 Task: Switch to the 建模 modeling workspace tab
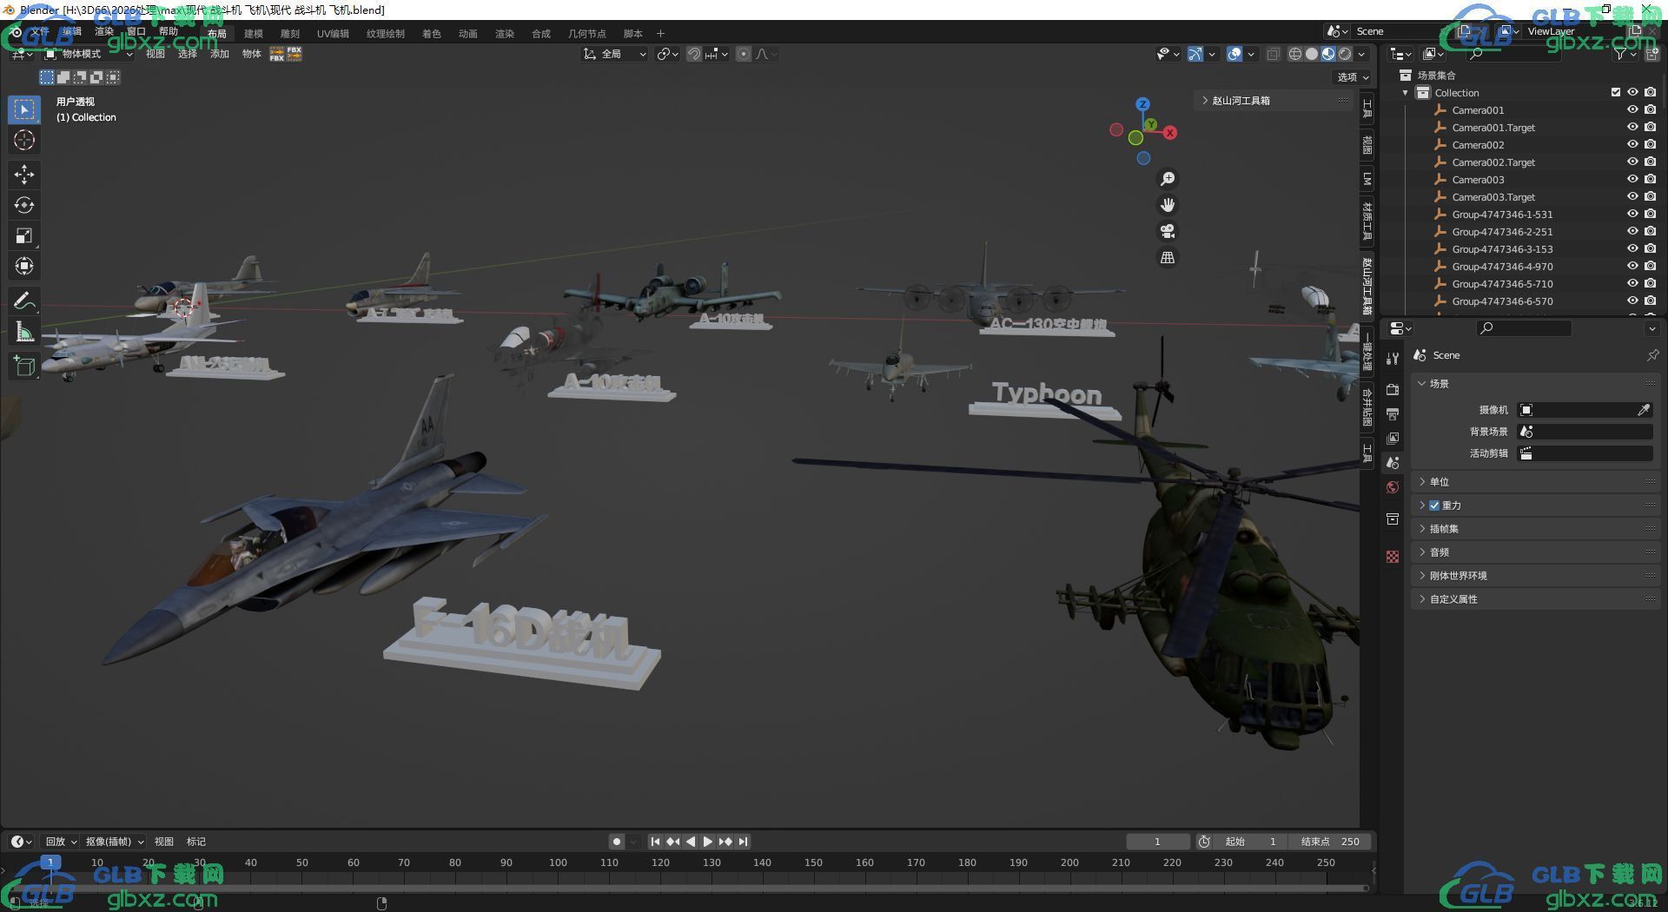pyautogui.click(x=254, y=34)
